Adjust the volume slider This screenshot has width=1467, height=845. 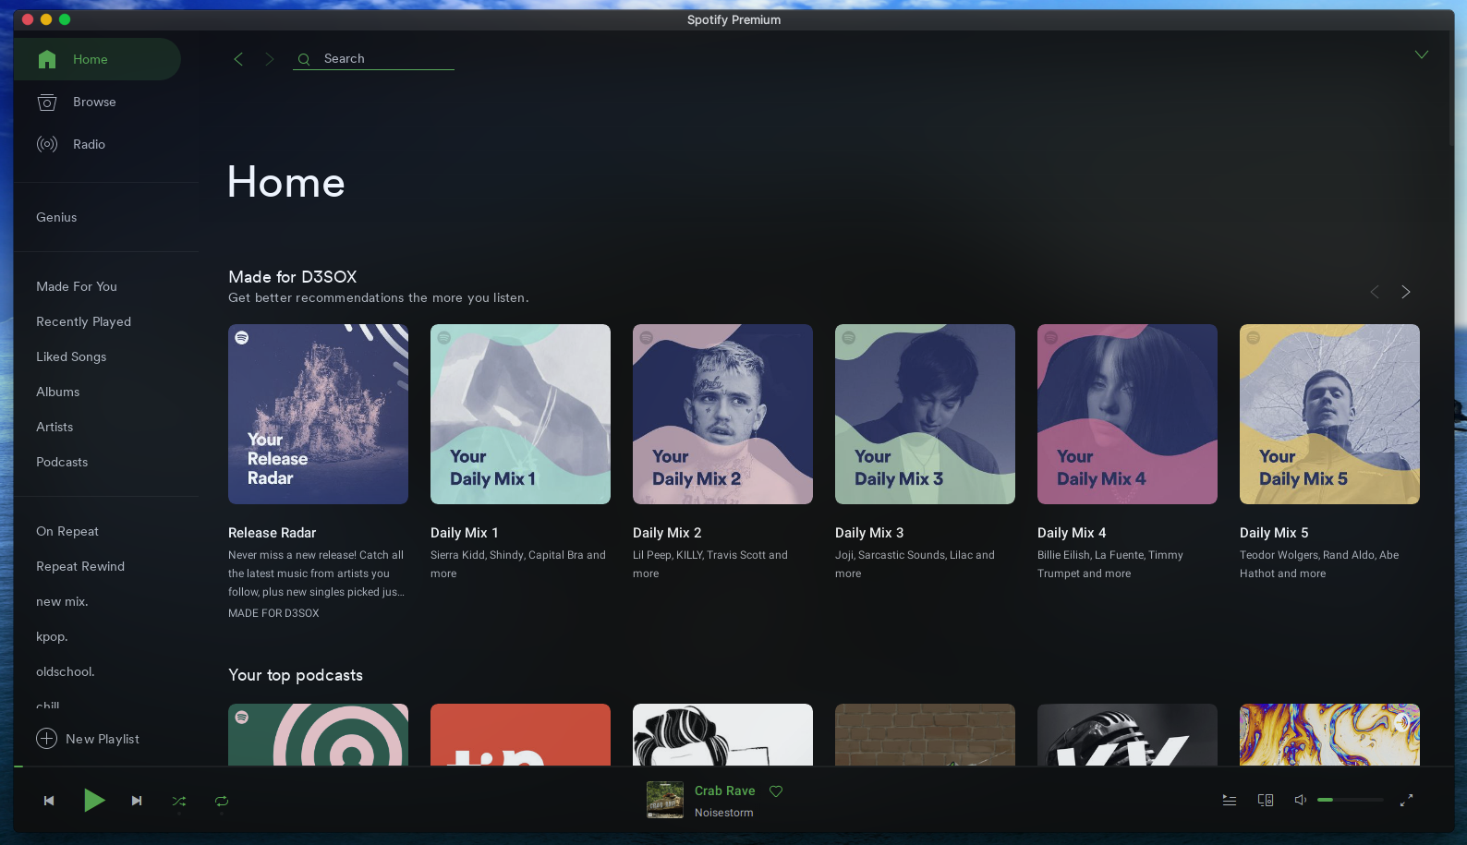click(1351, 800)
